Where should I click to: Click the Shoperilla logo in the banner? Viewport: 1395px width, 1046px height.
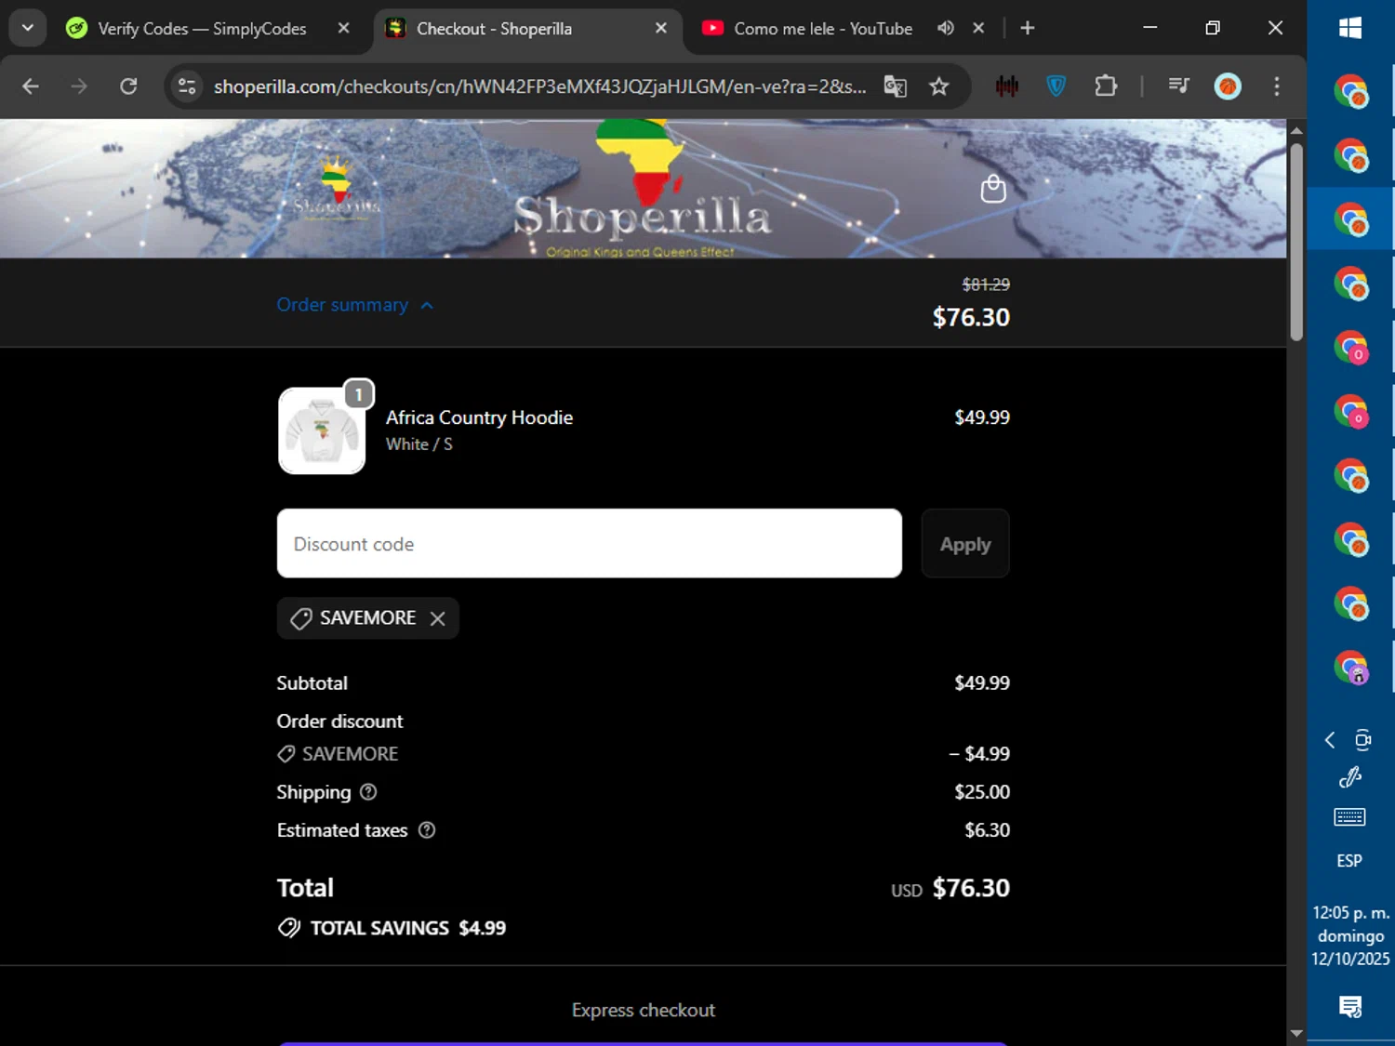click(x=642, y=191)
